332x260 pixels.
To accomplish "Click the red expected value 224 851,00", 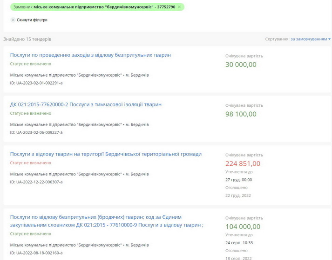I will 243,163.
